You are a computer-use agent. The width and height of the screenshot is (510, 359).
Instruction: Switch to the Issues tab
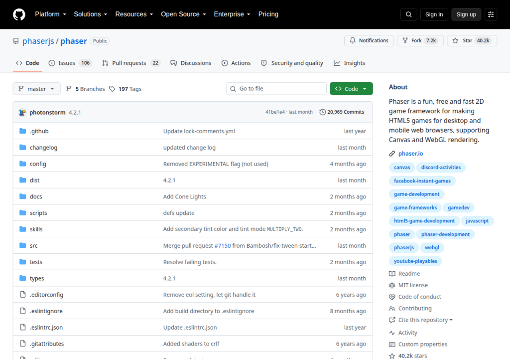(70, 63)
